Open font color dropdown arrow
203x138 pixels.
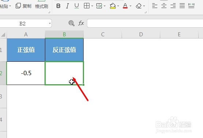(130, 6)
